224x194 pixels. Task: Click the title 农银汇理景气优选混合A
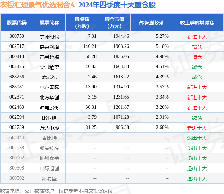[x=37, y=5]
